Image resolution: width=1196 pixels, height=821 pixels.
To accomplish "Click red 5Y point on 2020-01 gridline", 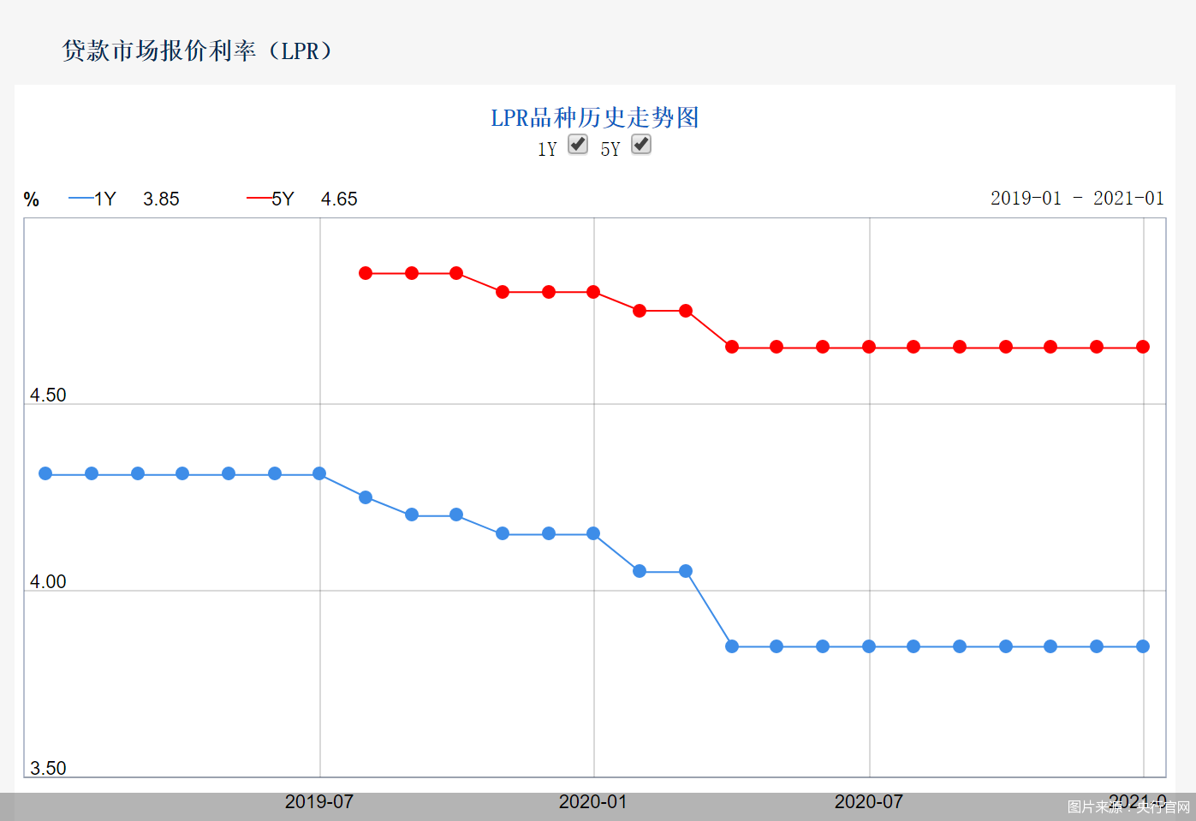I will pyautogui.click(x=593, y=292).
